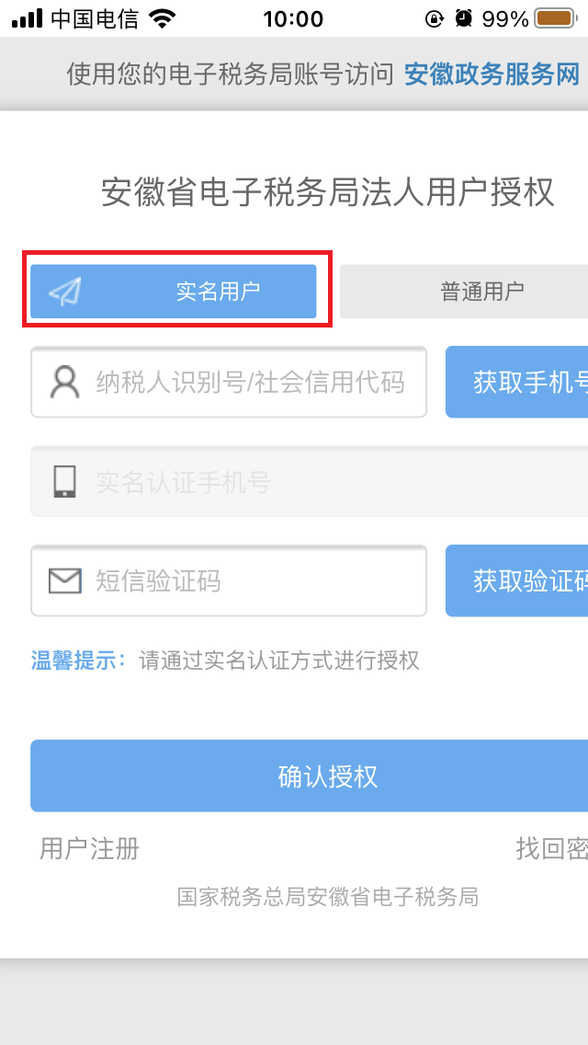Tap the person icon in taxpayer ID field
Image resolution: width=588 pixels, height=1045 pixels.
coord(64,382)
